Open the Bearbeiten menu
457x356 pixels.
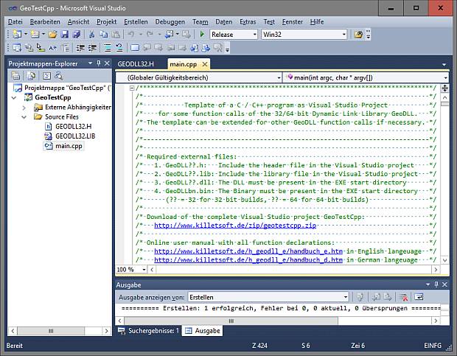tap(45, 22)
